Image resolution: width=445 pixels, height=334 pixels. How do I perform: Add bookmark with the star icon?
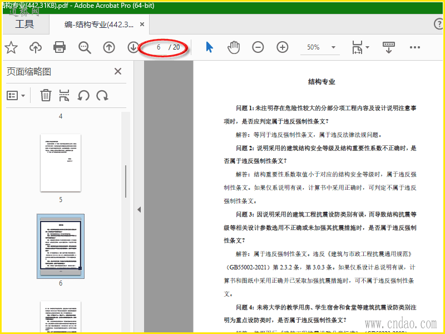(11, 47)
